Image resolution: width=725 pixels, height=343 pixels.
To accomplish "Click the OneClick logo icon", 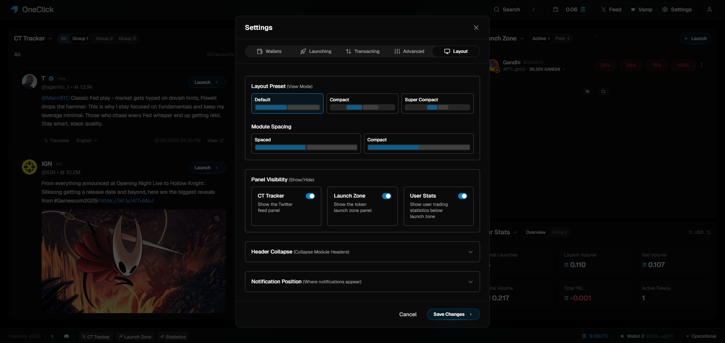I will coord(14,9).
